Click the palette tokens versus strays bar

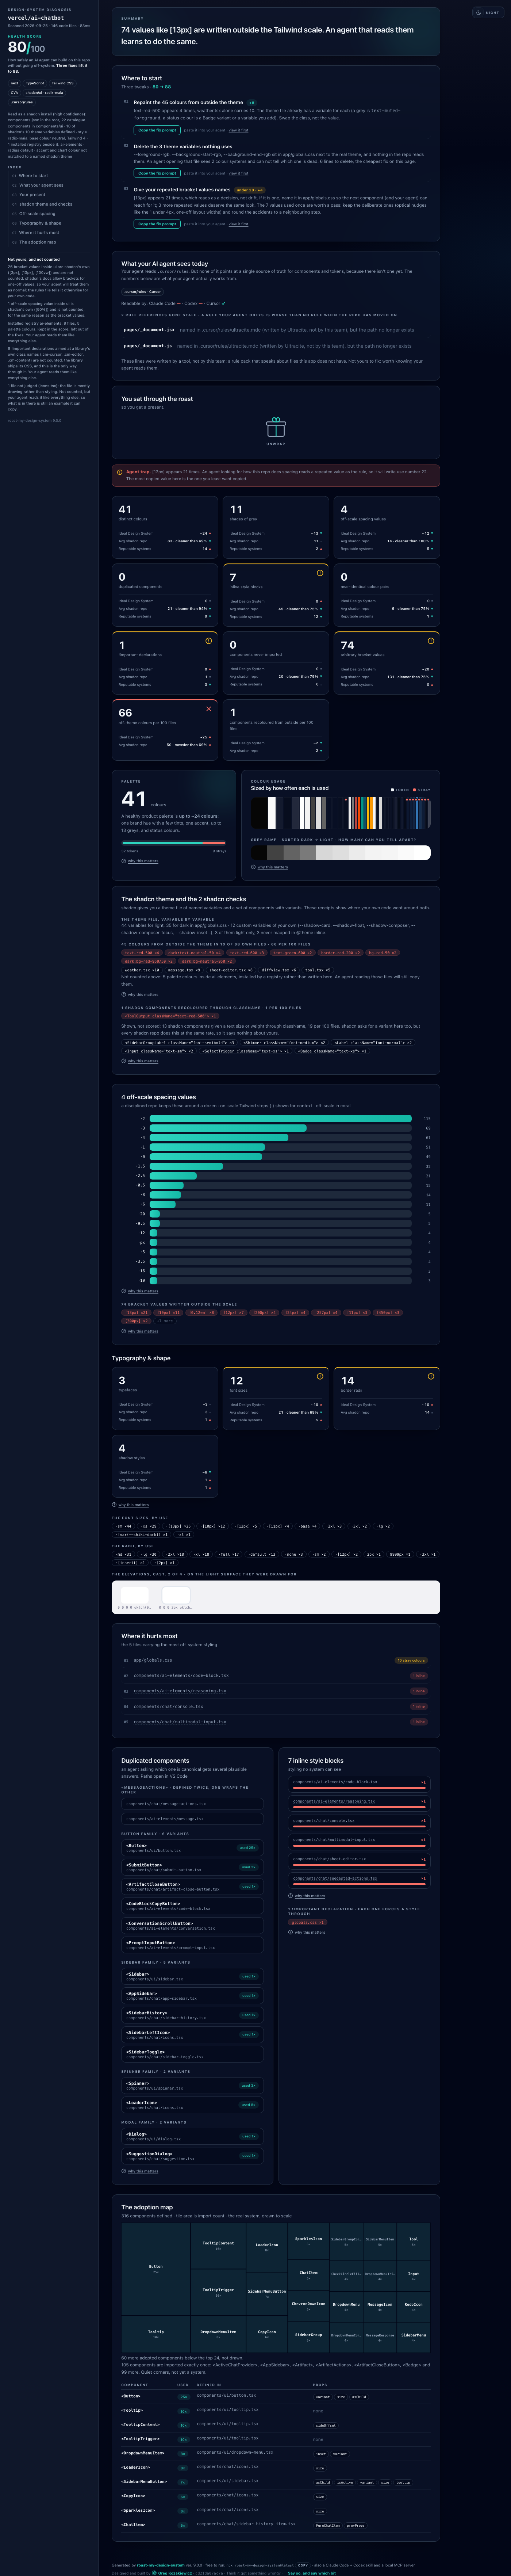174,843
